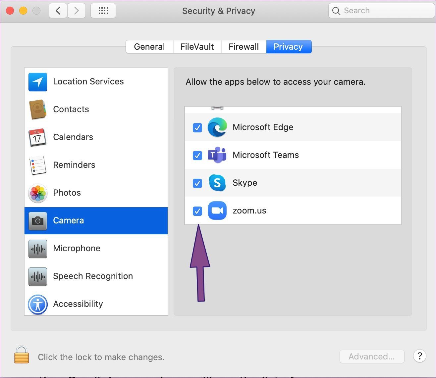Click the zoom.us name text
436x378 pixels.
[249, 211]
